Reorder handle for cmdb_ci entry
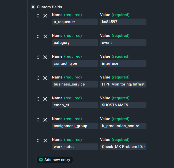Image resolution: width=174 pixels, height=168 pixels. (38, 99)
